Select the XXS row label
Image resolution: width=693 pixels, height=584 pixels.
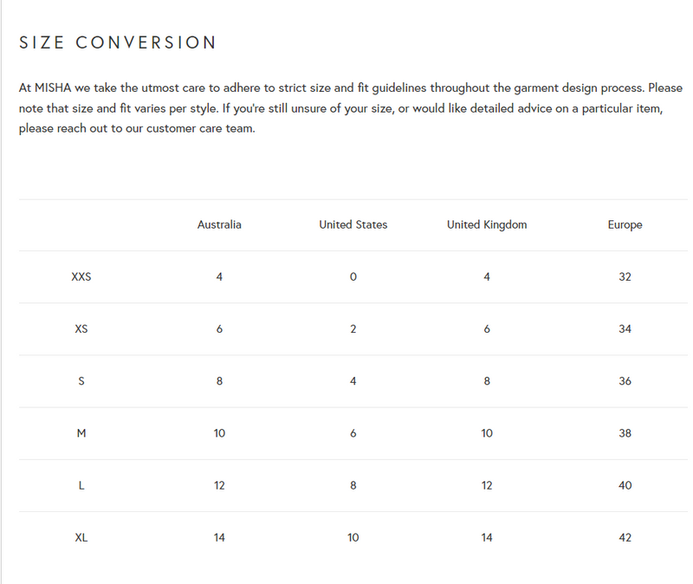[81, 277]
